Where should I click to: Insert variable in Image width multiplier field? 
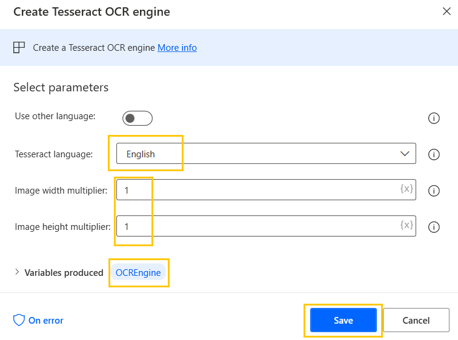[407, 189]
